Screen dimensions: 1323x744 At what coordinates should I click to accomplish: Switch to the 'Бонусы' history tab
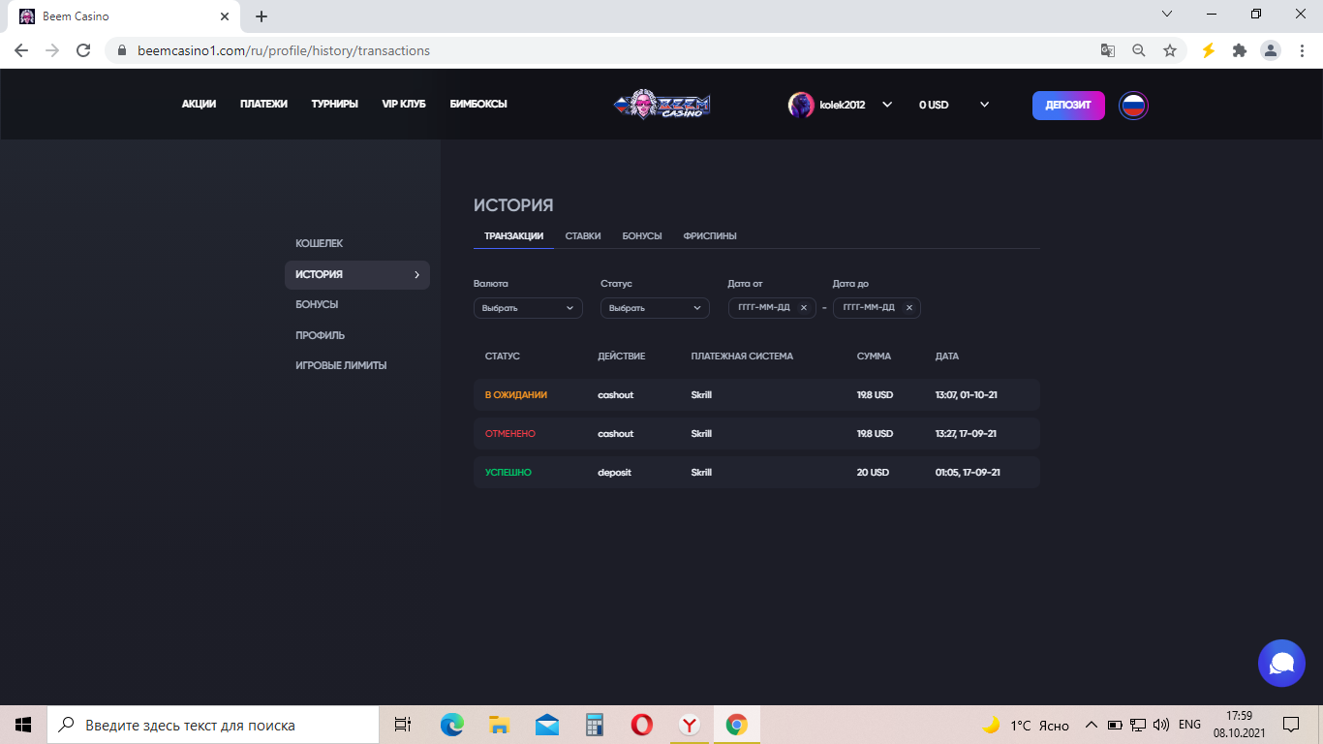pos(642,235)
